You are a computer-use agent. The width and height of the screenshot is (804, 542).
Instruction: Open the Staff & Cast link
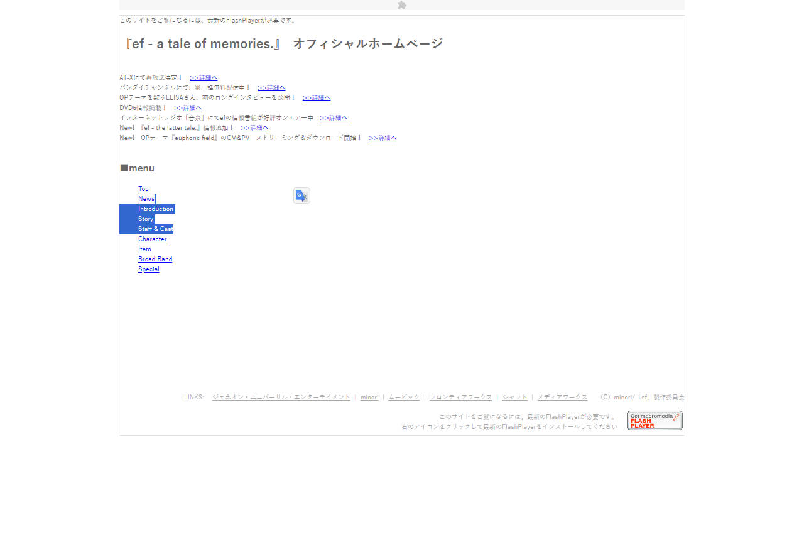(x=155, y=229)
